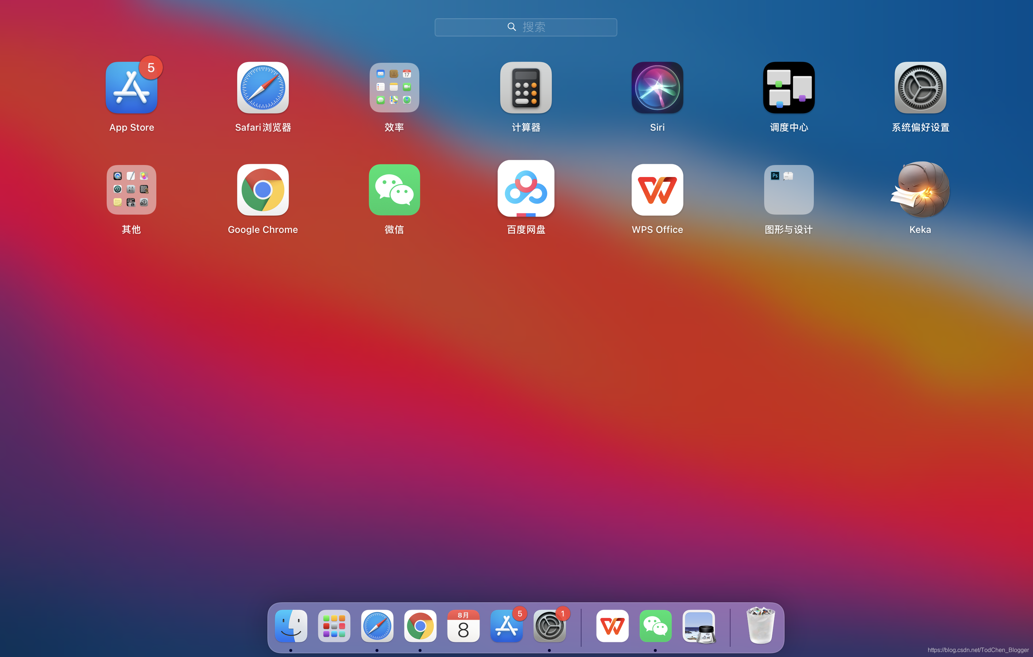Image resolution: width=1033 pixels, height=657 pixels.
Task: Click the 搜索 search field
Action: (x=526, y=27)
